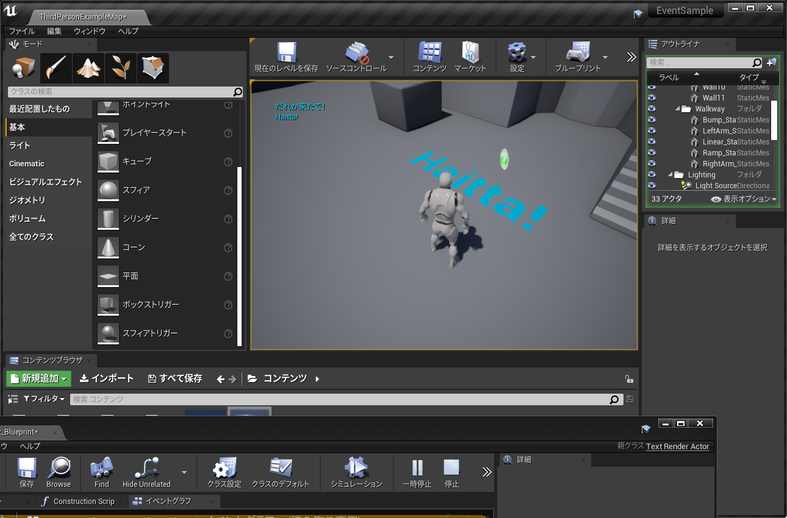
Task: Open ソースコントロール dropdown arrow
Action: pos(391,57)
